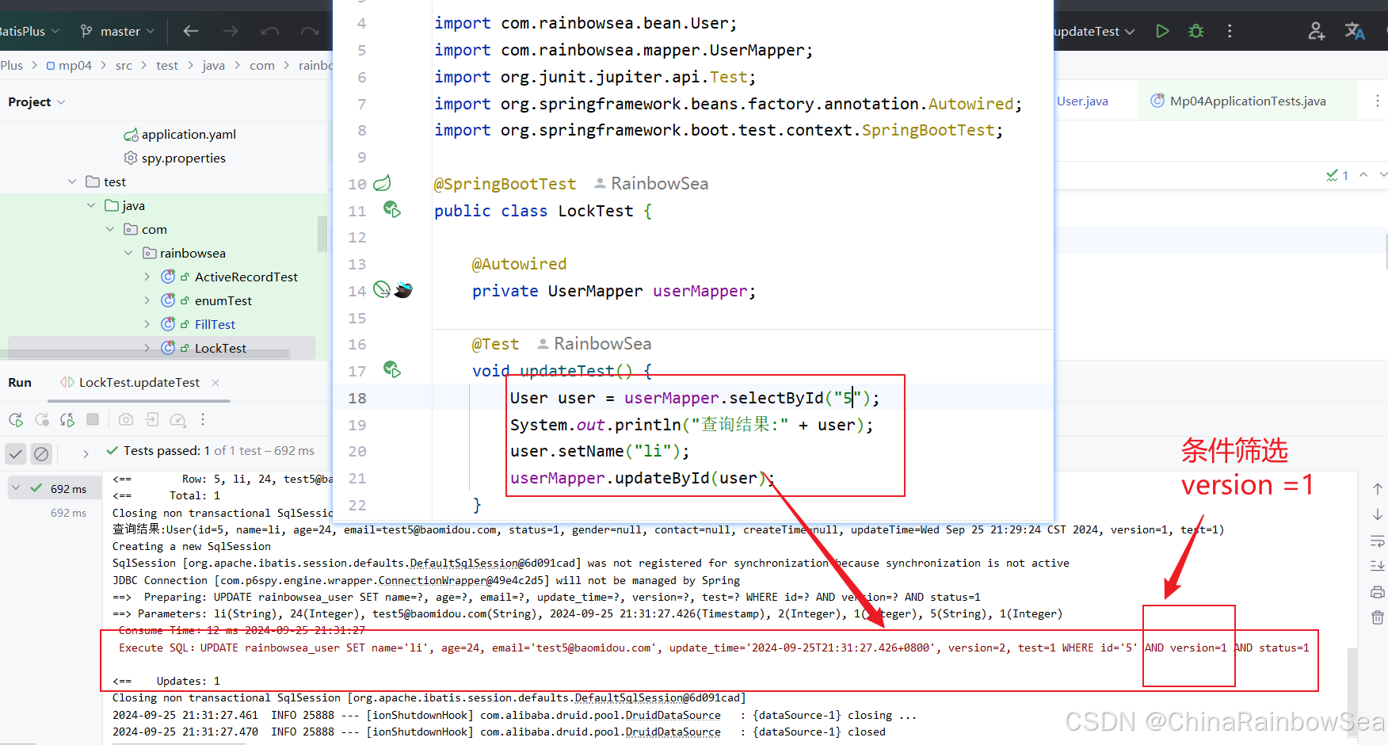Close the LockTest.updateTest run tab
The height and width of the screenshot is (745, 1388).
coord(215,383)
